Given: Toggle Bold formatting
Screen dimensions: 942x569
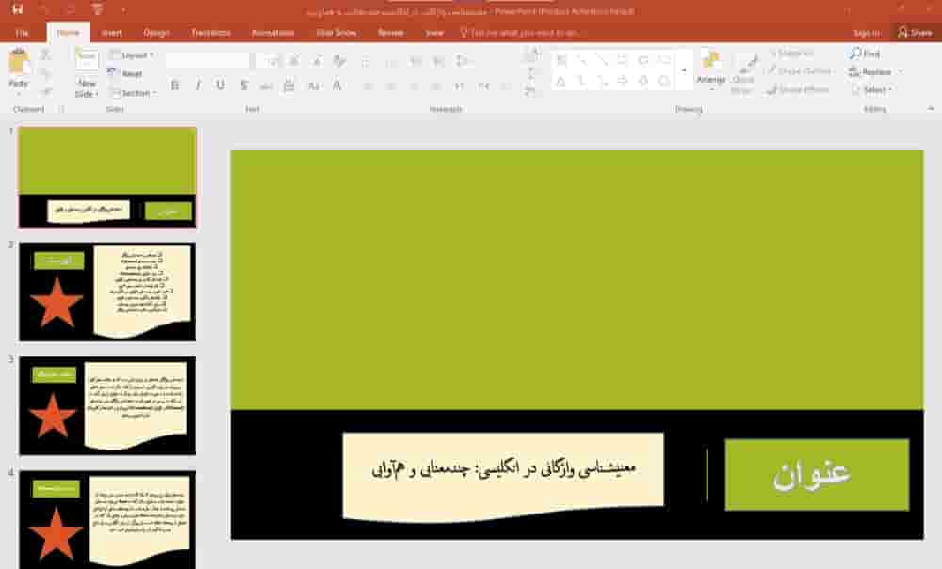Looking at the screenshot, I should (x=176, y=86).
